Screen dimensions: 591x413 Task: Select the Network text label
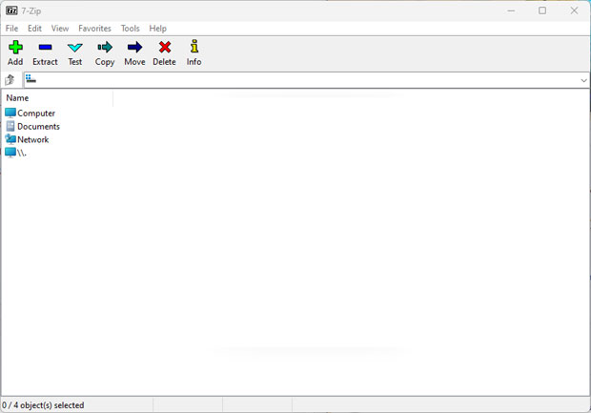[33, 139]
